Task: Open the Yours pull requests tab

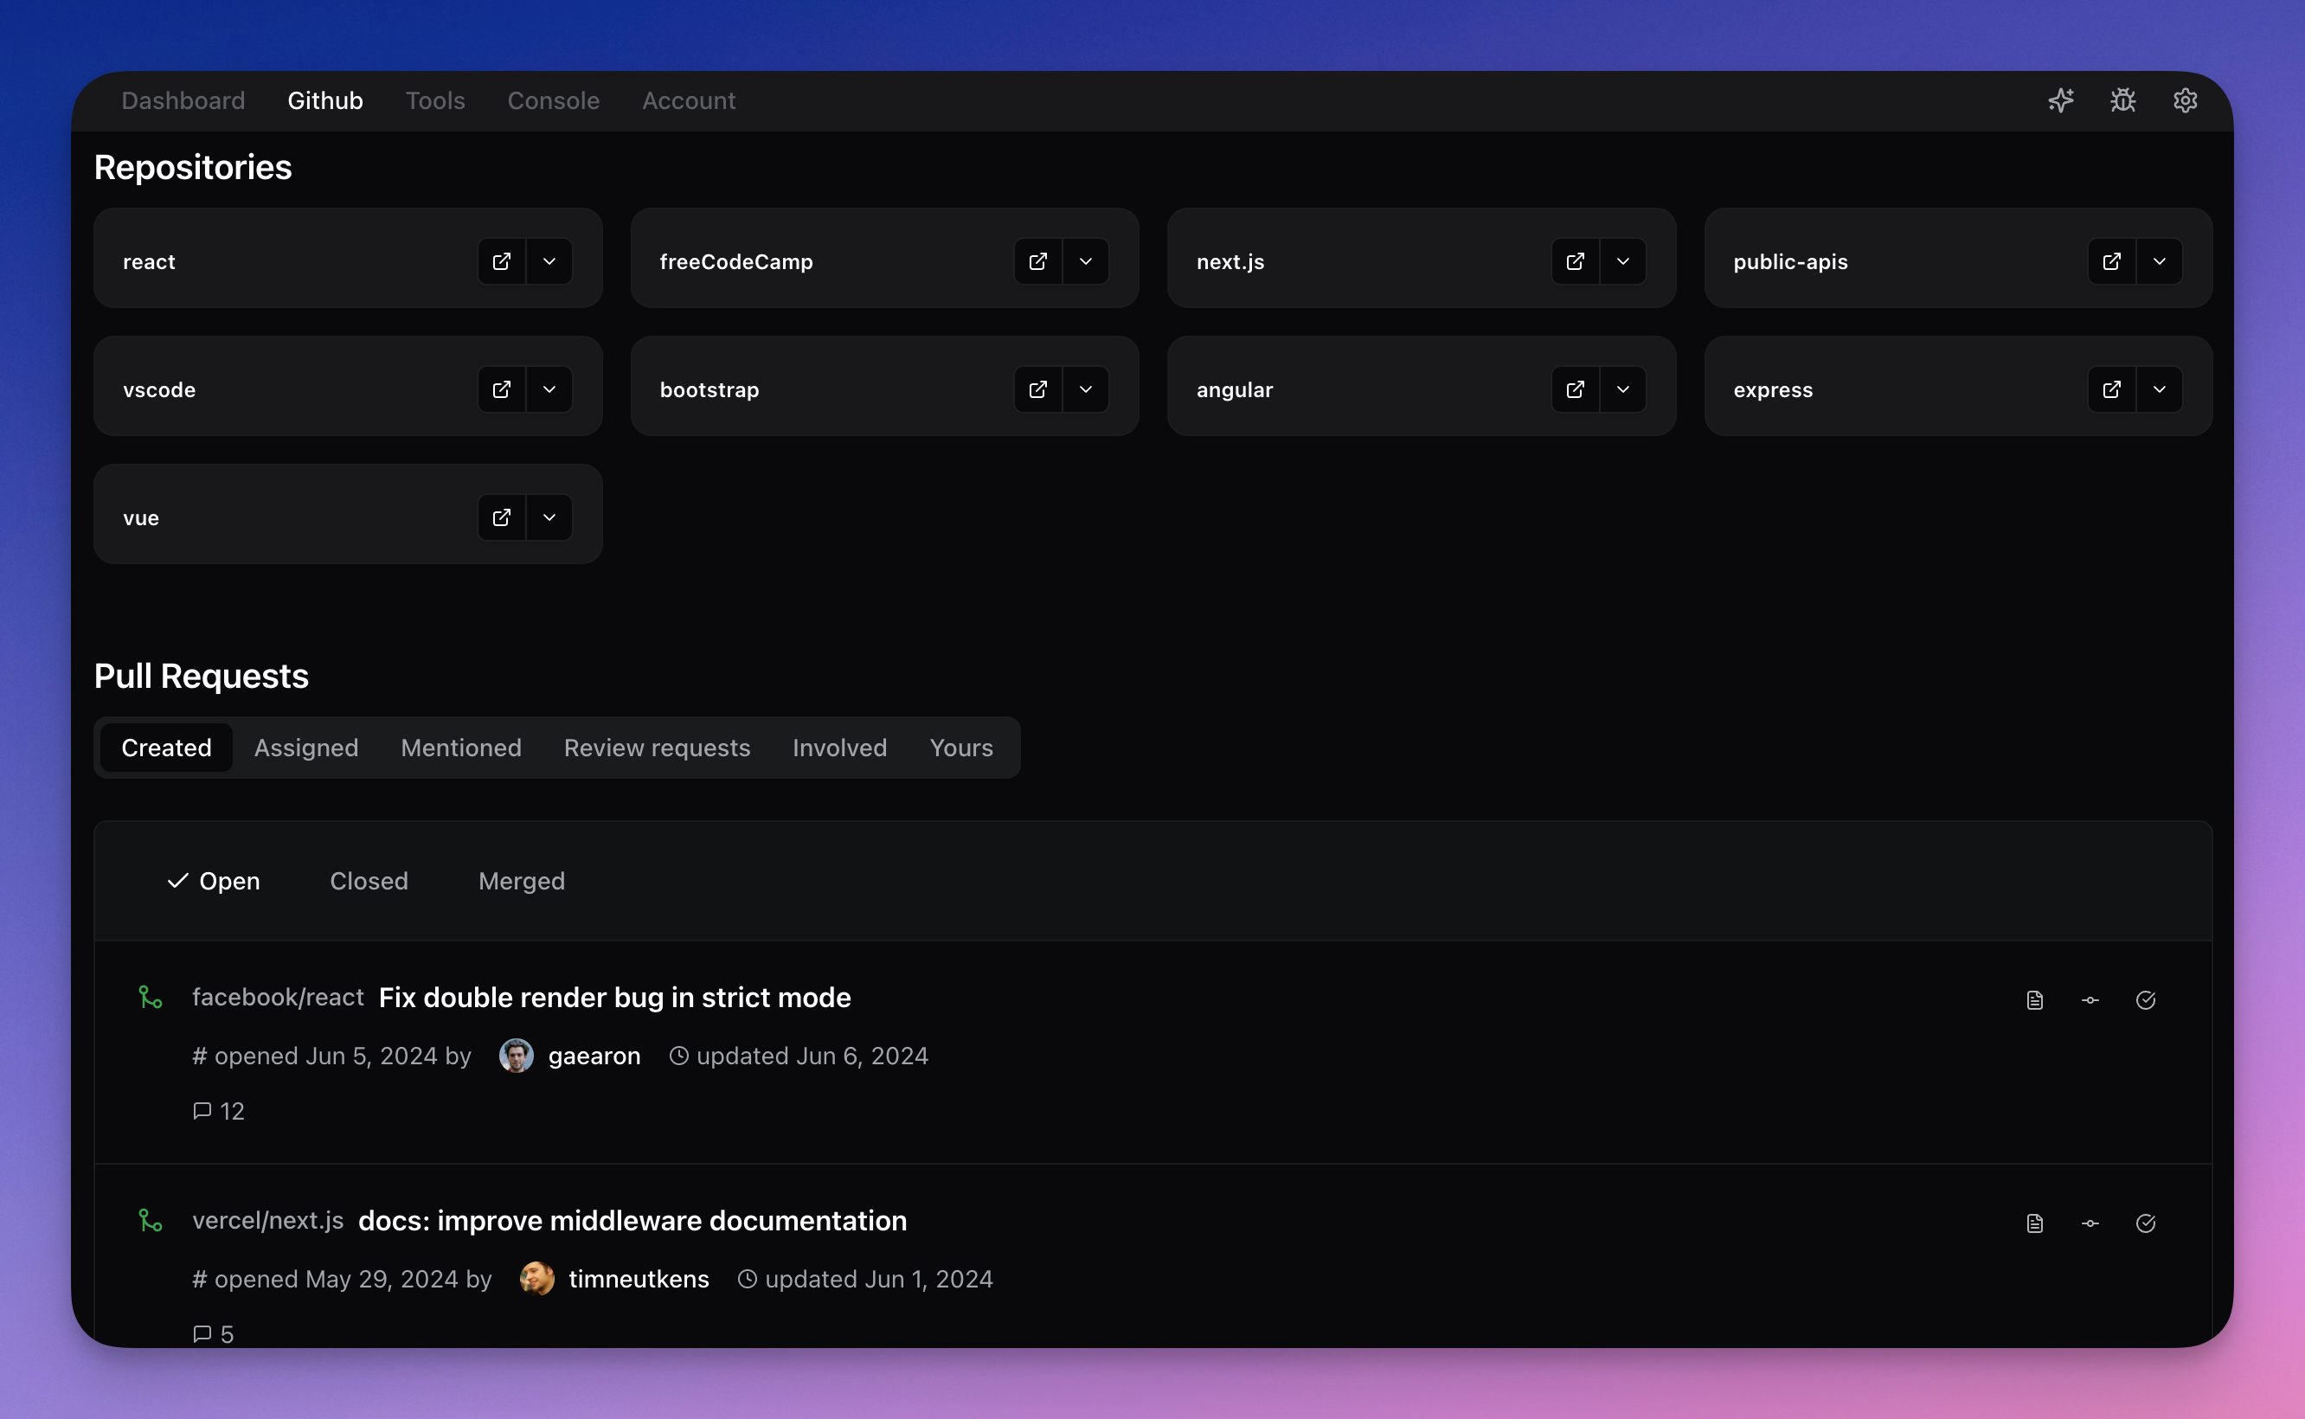Action: click(961, 748)
